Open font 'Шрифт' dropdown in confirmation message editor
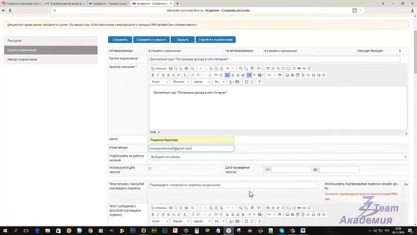Image resolution: width=417 pixels, height=235 pixels. (201, 221)
